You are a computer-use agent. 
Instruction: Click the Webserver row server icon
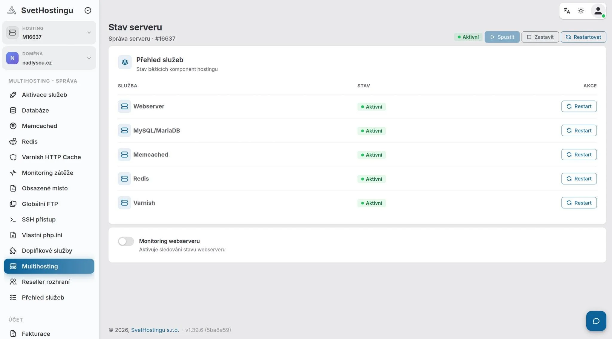pos(124,106)
